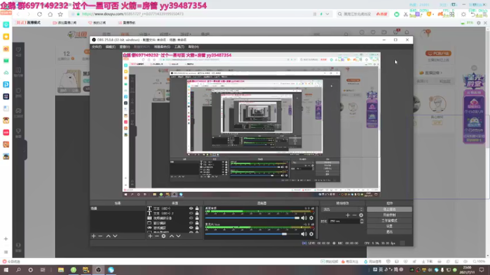Move source up in the sources list
This screenshot has height=275, width=490.
(x=171, y=236)
